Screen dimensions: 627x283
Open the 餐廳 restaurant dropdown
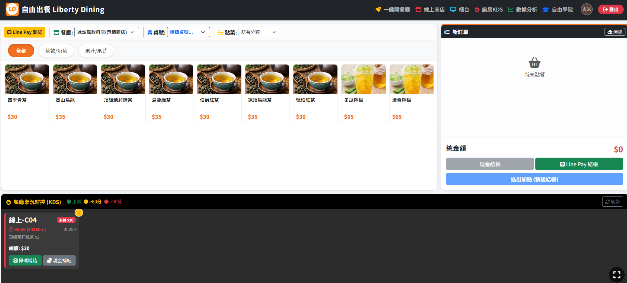coord(107,32)
